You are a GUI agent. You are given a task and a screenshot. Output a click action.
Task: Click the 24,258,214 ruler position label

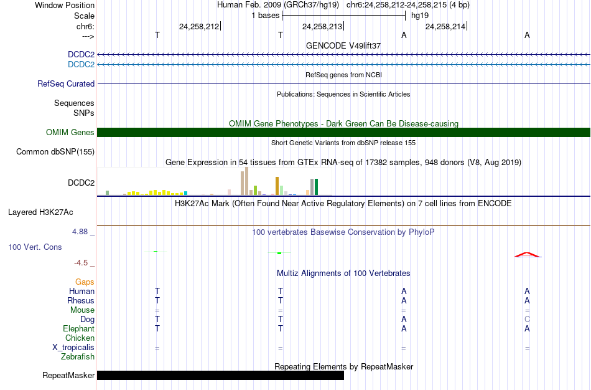pyautogui.click(x=445, y=26)
